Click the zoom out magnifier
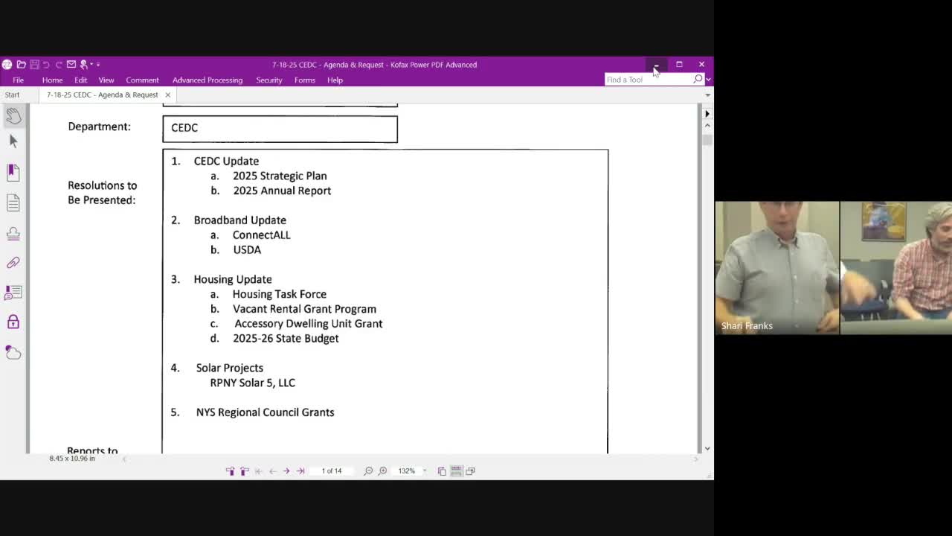The image size is (952, 536). (x=368, y=471)
